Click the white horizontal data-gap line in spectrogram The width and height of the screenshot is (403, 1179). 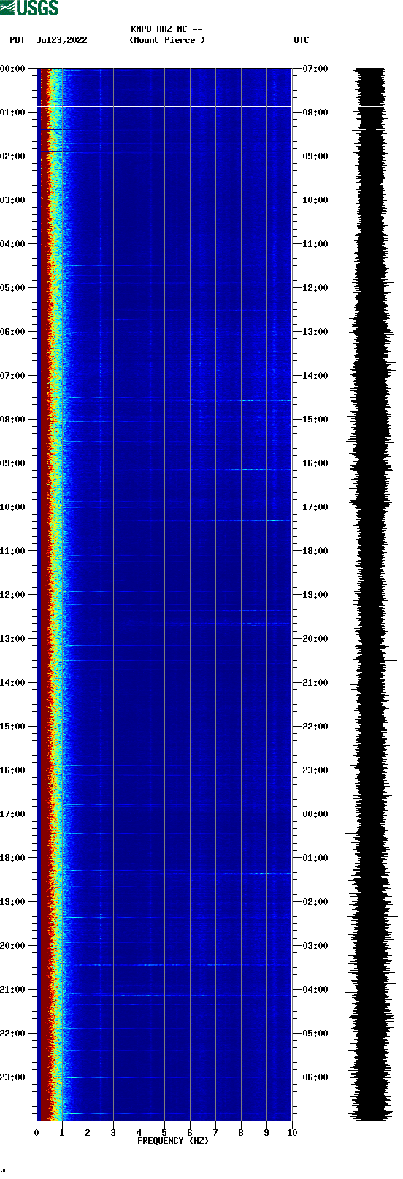164,107
